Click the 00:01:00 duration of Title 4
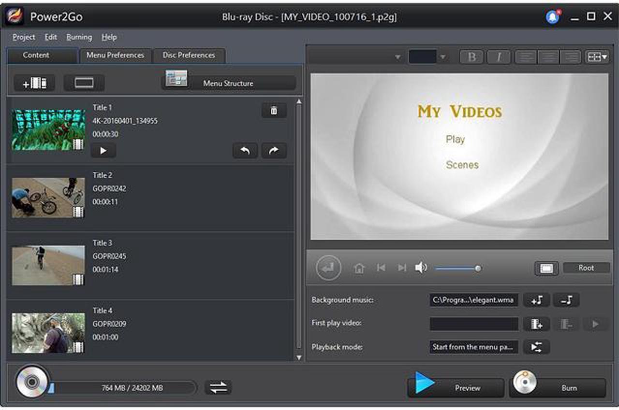The width and height of the screenshot is (619, 410). pos(105,337)
